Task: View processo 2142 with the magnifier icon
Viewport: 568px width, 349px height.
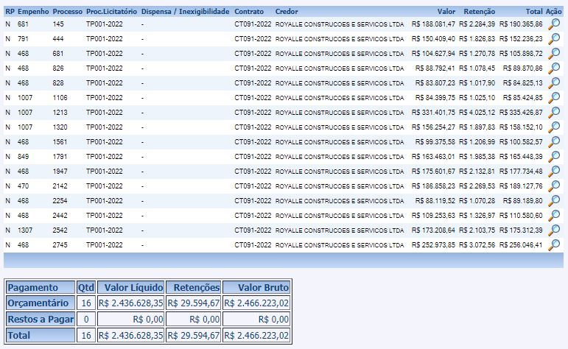Action: pyautogui.click(x=555, y=186)
